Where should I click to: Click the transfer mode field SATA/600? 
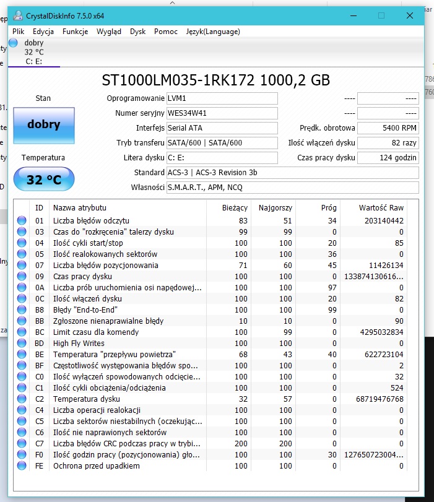click(222, 143)
